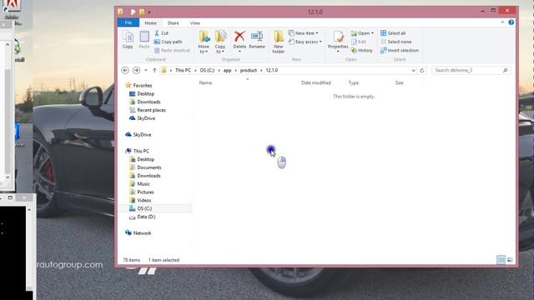Click Copy path in ribbon

(168, 42)
